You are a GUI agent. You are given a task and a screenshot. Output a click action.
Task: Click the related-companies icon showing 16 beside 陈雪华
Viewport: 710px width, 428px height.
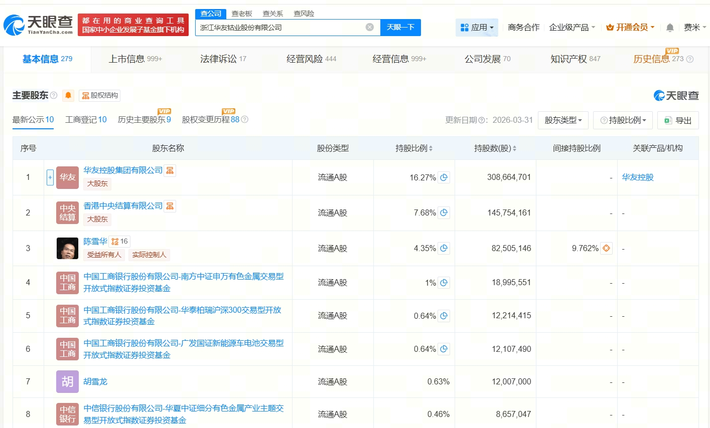point(119,242)
